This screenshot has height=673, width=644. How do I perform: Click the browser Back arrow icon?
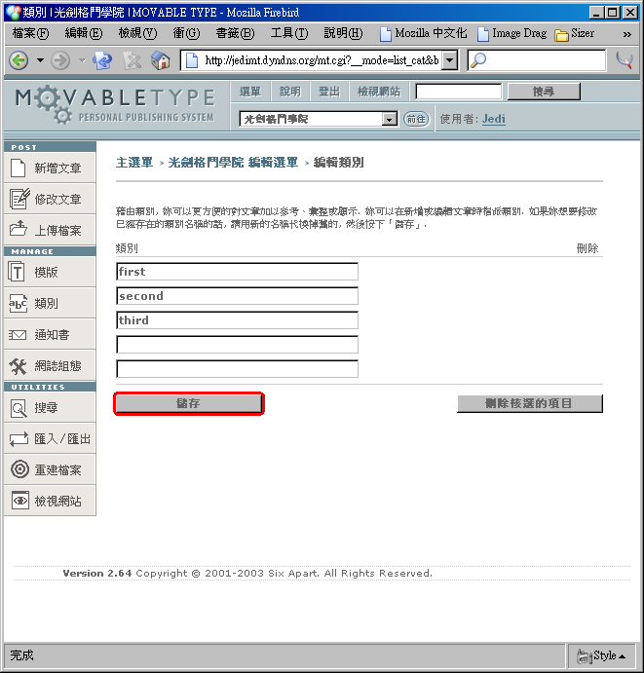[19, 60]
